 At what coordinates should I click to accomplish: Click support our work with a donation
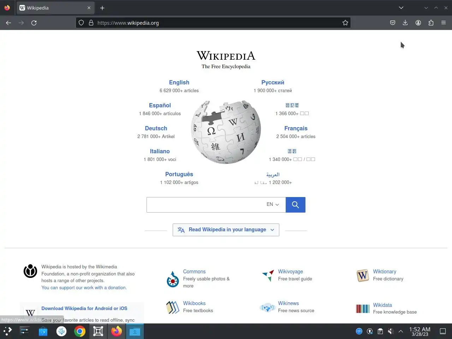click(84, 288)
